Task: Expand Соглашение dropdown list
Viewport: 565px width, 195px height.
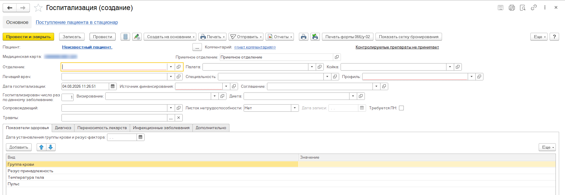Action: click(x=376, y=86)
